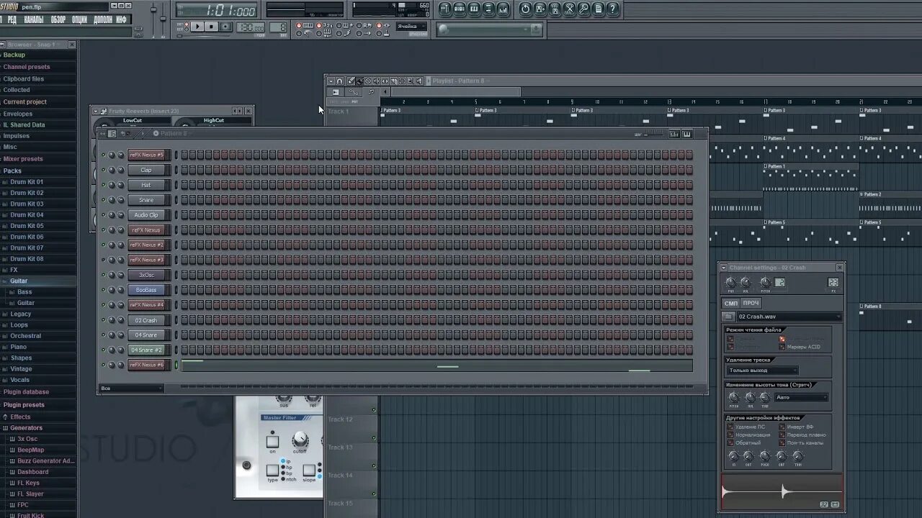Click the sample waveform preview in Channel settings
The height and width of the screenshot is (518, 922).
[x=782, y=492]
